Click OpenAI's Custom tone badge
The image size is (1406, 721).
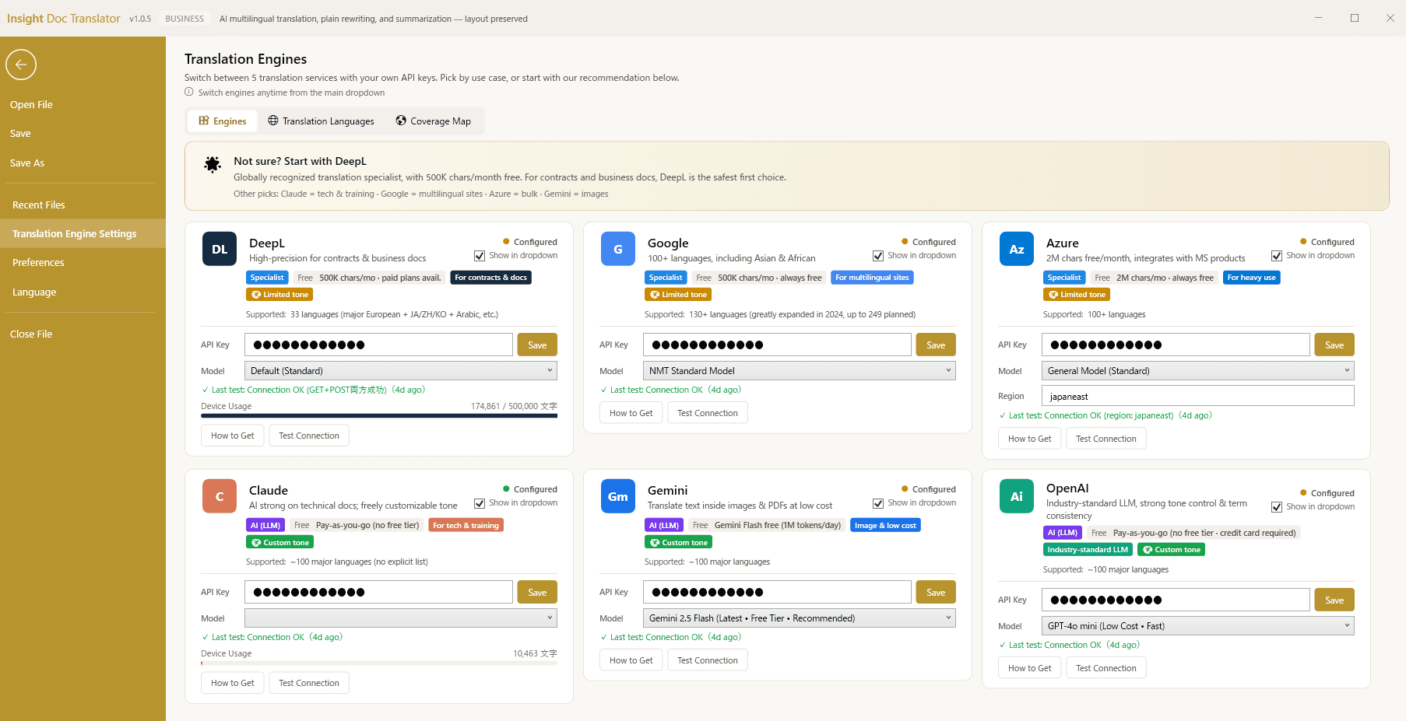point(1172,549)
